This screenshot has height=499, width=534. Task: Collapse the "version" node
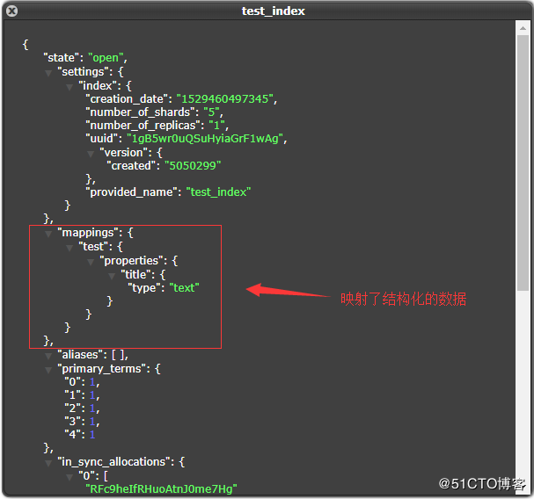pyautogui.click(x=91, y=154)
